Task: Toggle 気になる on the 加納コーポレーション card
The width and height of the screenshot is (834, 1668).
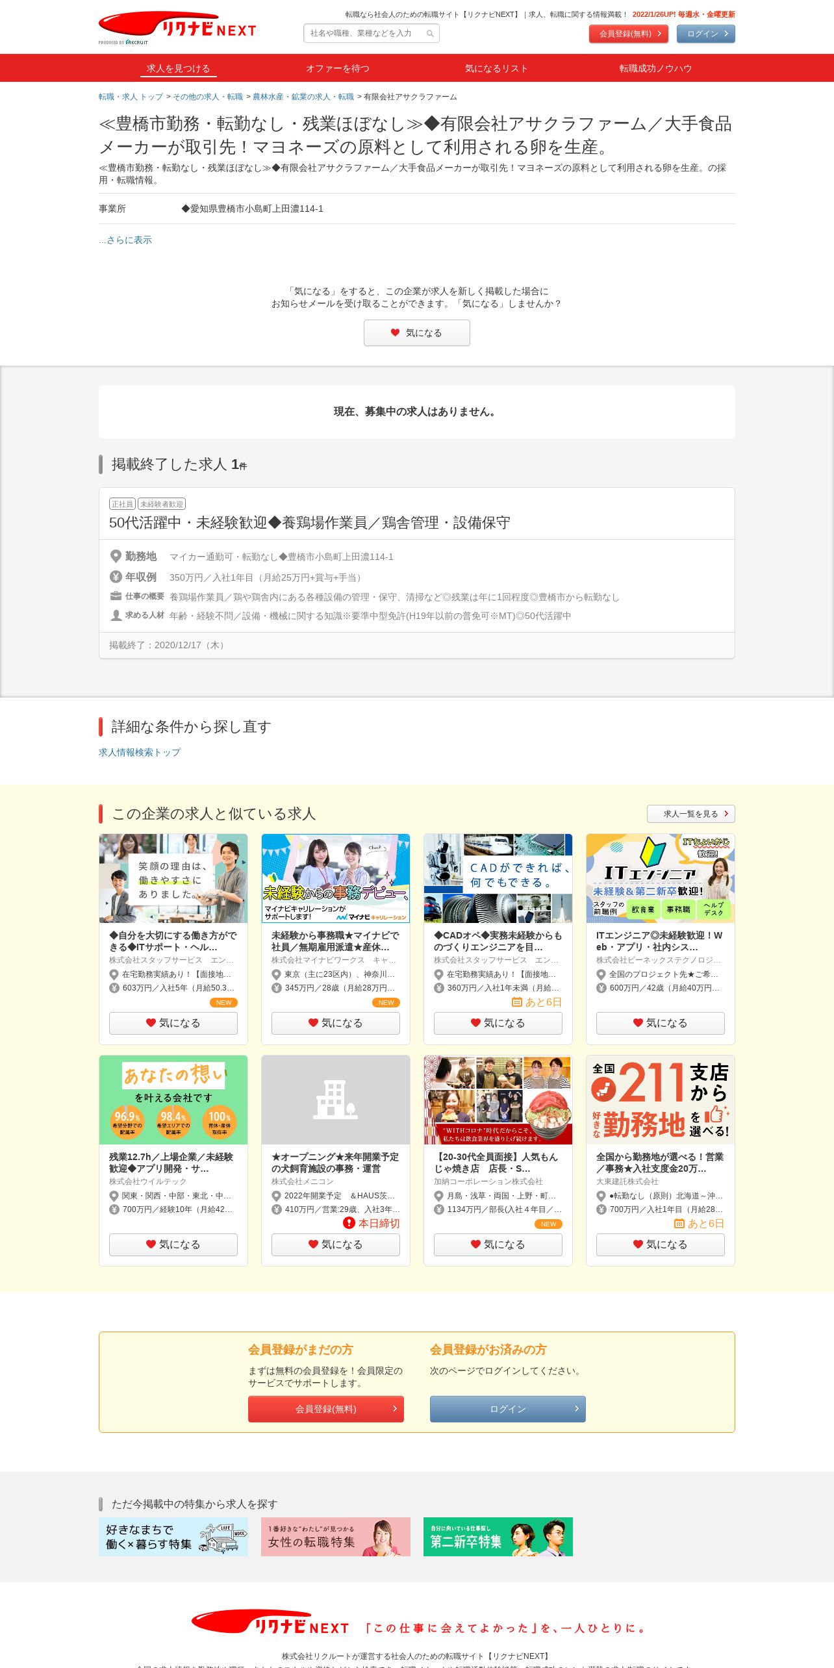Action: [x=498, y=1245]
